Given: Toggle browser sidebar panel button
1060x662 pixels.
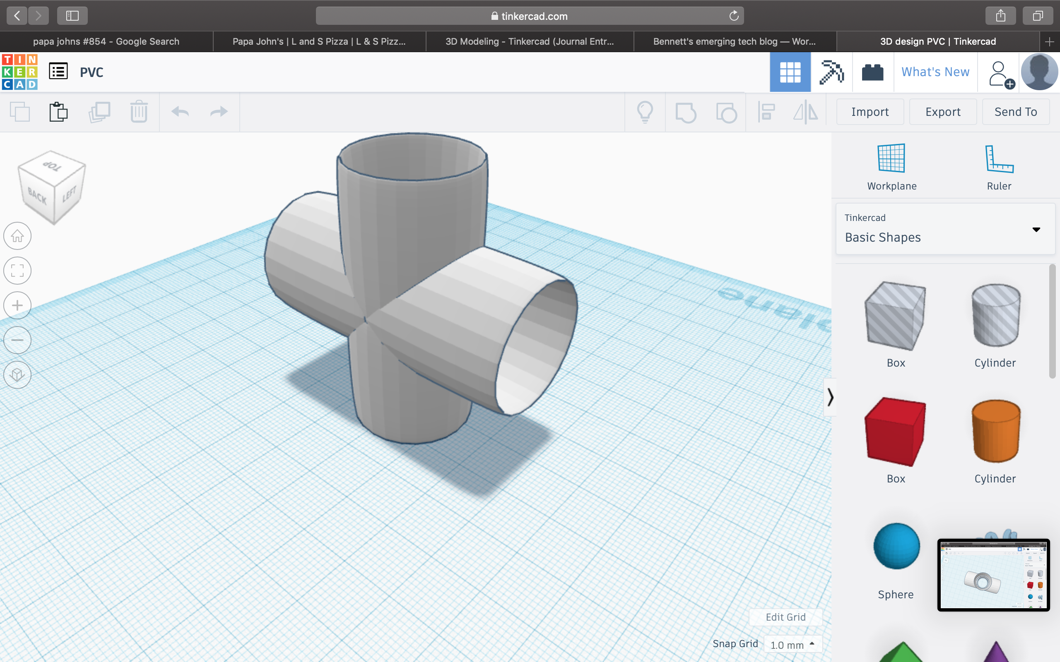Looking at the screenshot, I should [x=72, y=16].
